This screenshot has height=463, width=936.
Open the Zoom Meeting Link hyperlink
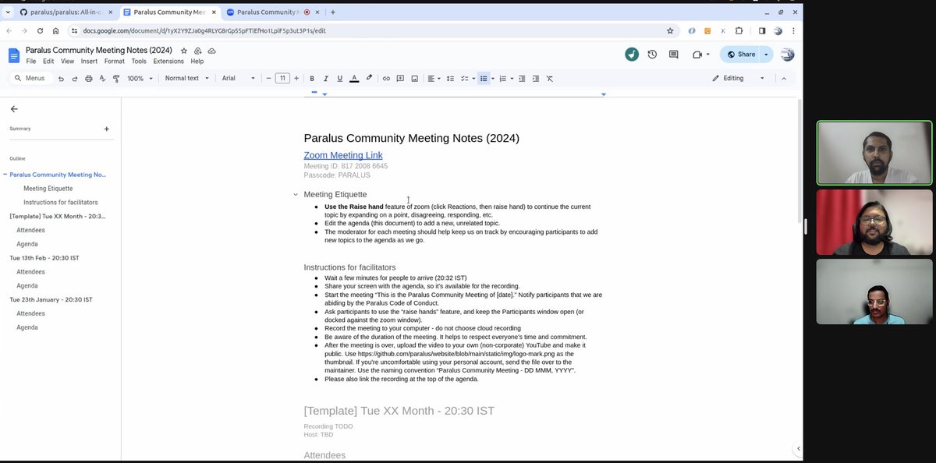click(x=343, y=155)
